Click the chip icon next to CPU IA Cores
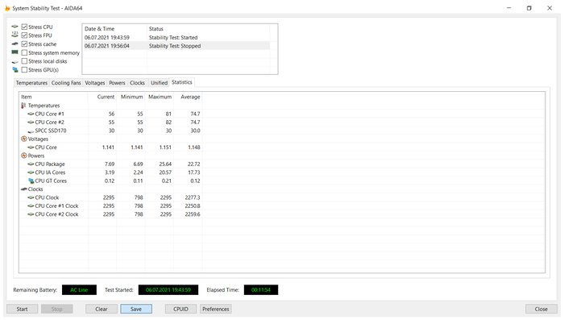Viewport: 564px width, 320px height. click(31, 172)
